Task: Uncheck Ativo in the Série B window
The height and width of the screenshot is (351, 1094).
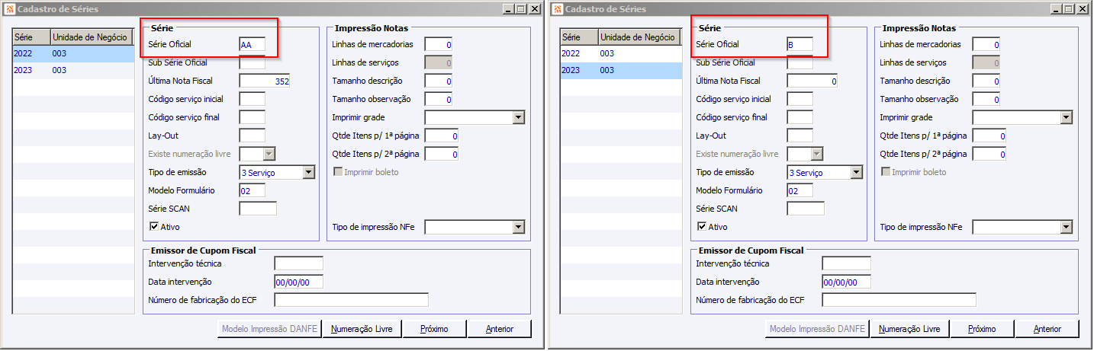Action: (703, 226)
